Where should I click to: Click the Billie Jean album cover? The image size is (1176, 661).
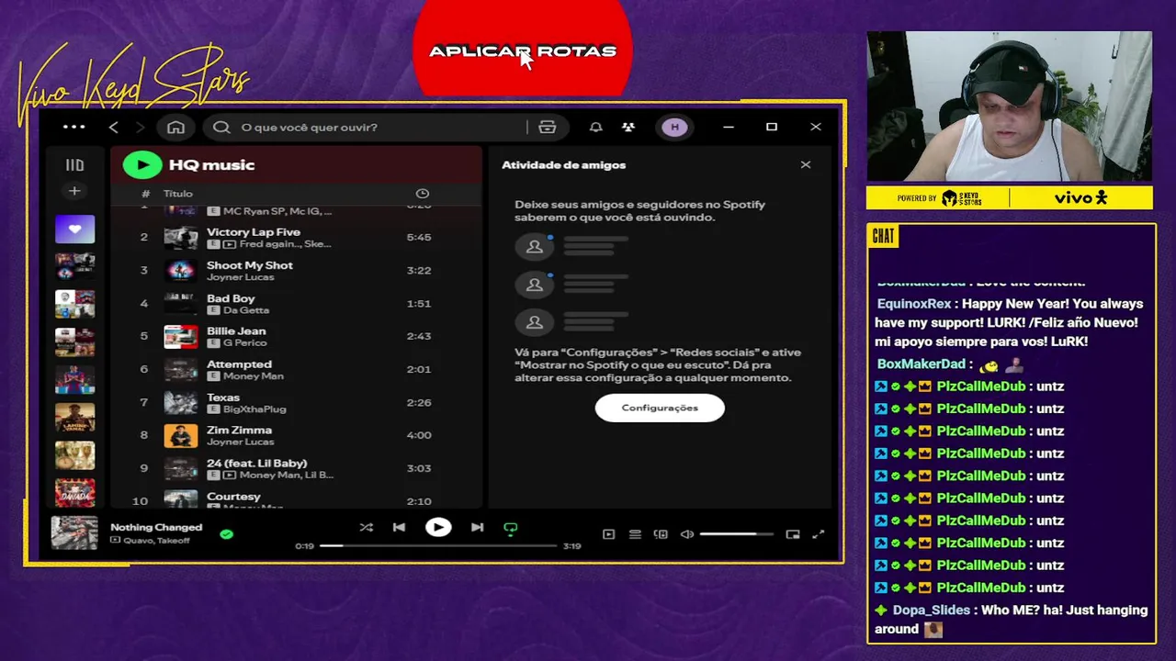tap(181, 336)
